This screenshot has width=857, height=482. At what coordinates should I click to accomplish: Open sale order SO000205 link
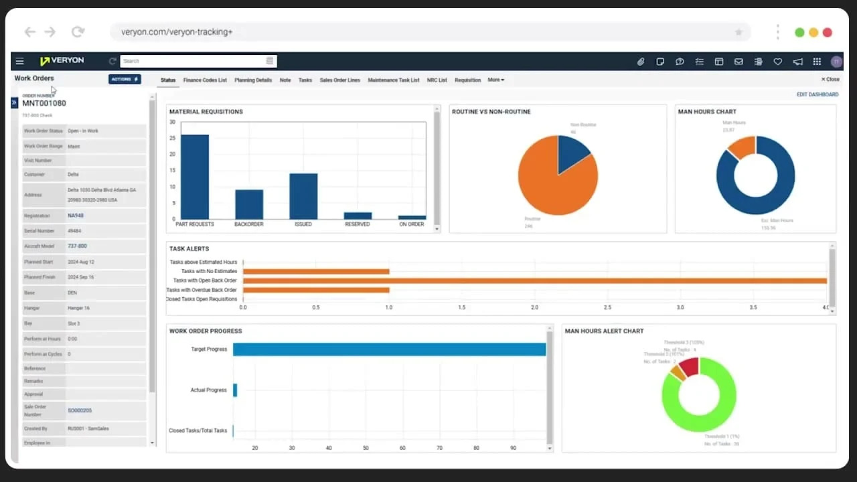tap(80, 410)
